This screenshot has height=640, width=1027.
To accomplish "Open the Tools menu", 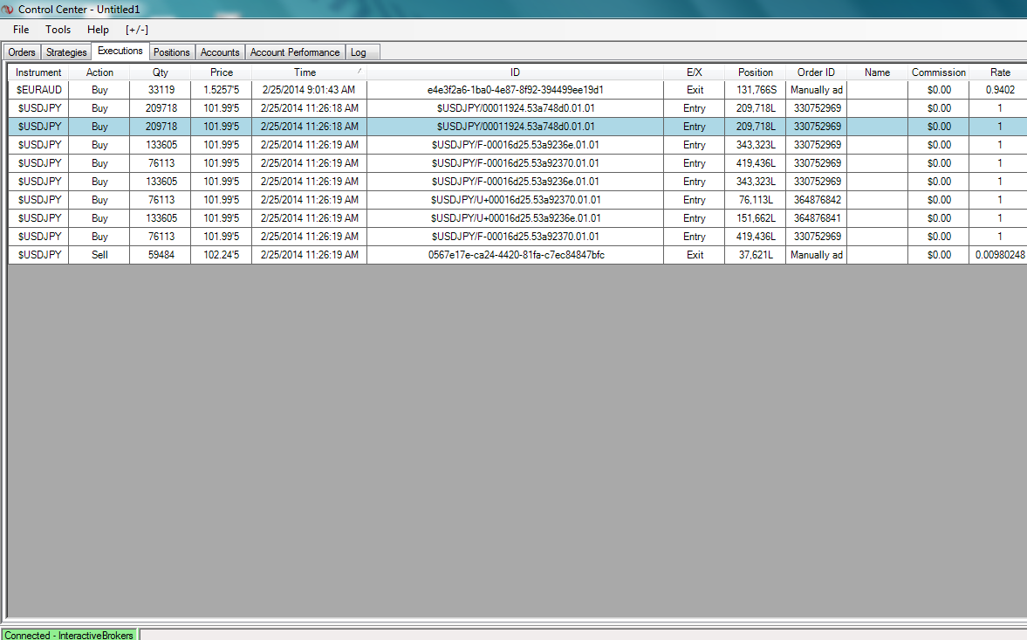I will (x=58, y=30).
